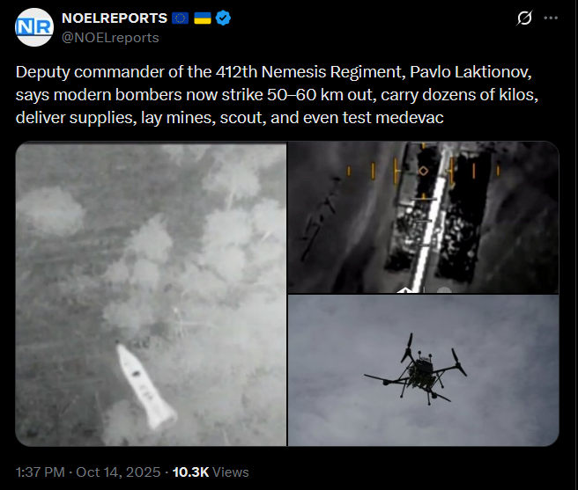
Task: Select the orange diamond reticle in thermal image
Action: (423, 171)
